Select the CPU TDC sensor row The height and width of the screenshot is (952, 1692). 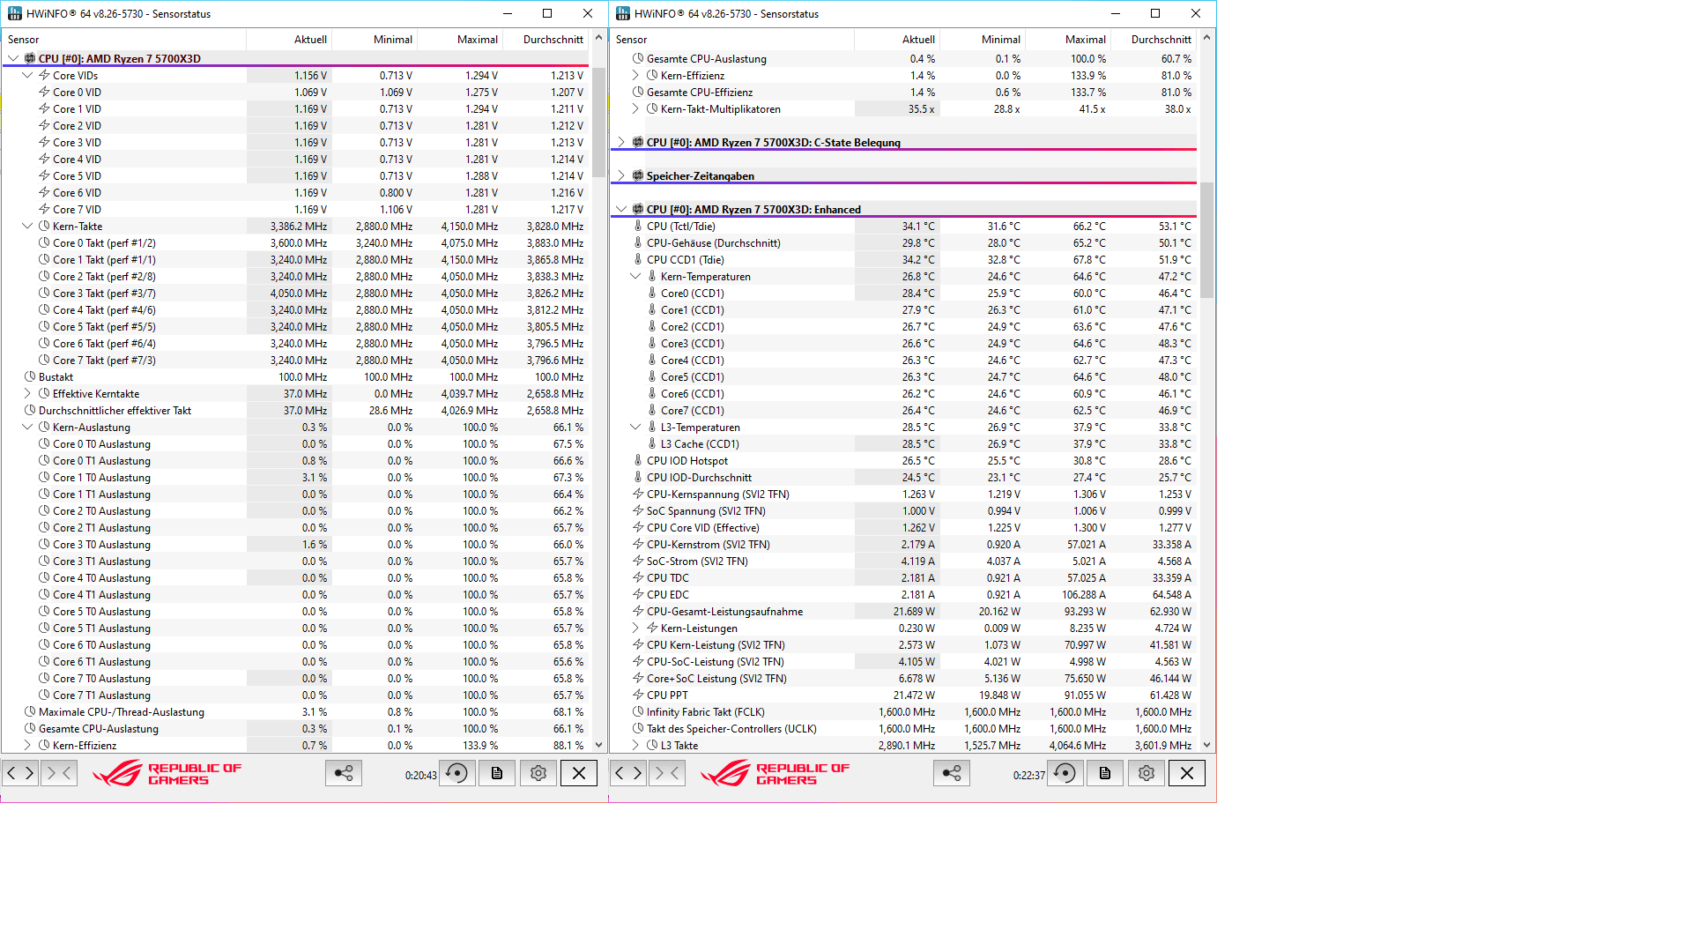click(x=668, y=578)
